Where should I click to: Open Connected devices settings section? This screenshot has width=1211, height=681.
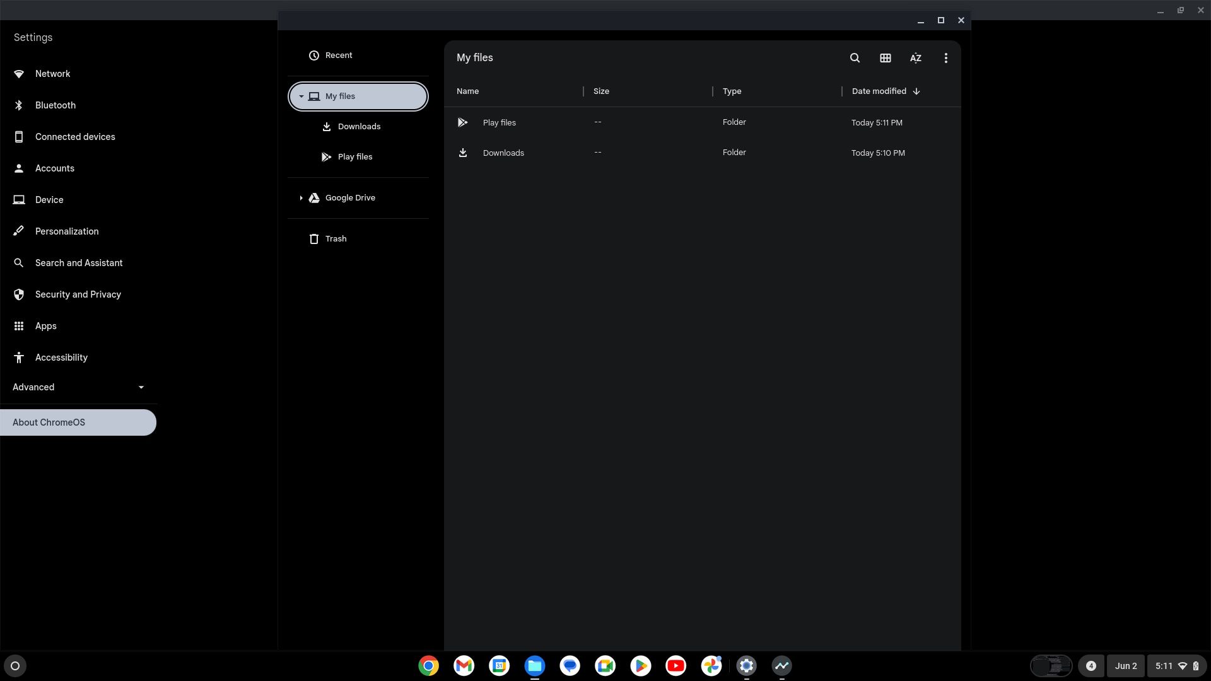[x=78, y=137]
